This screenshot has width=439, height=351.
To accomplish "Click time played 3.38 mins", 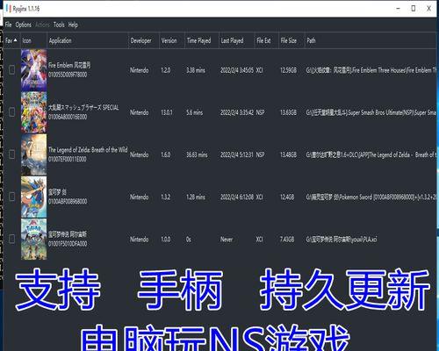I will tap(196, 70).
